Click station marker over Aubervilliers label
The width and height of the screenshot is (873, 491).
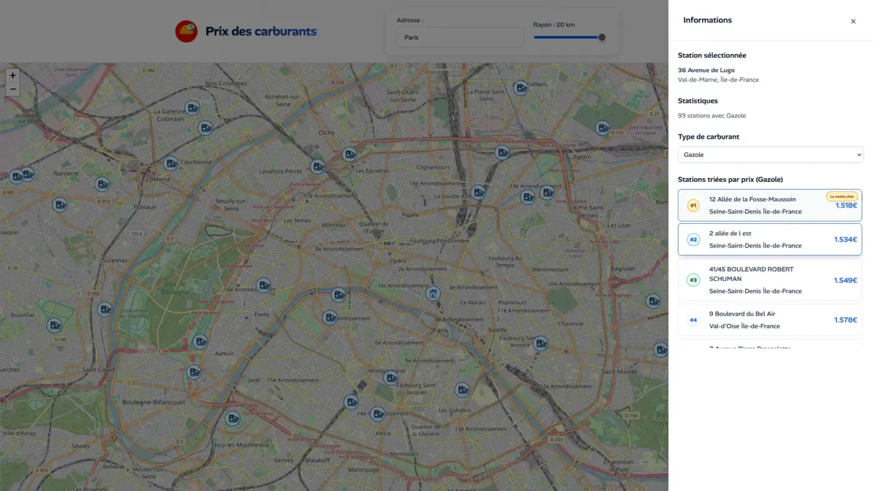(x=521, y=88)
